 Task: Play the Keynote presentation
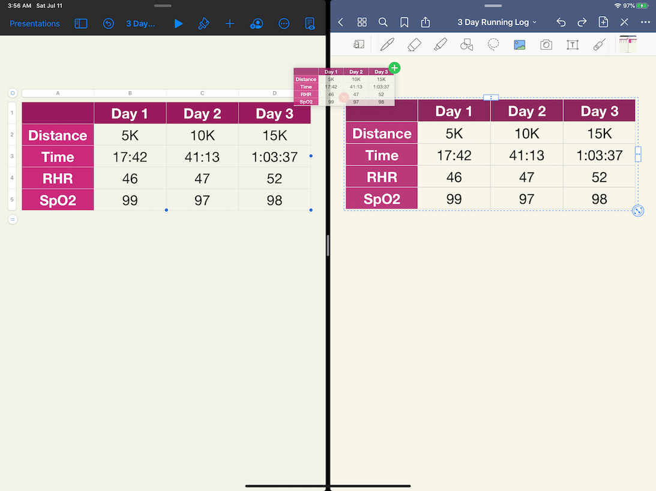178,23
